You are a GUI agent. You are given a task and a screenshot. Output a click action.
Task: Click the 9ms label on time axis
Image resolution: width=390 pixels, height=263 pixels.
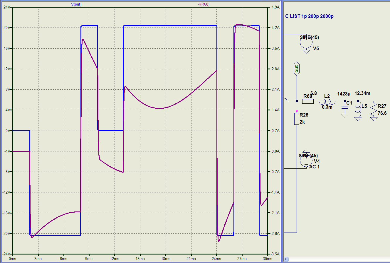(x=89, y=259)
